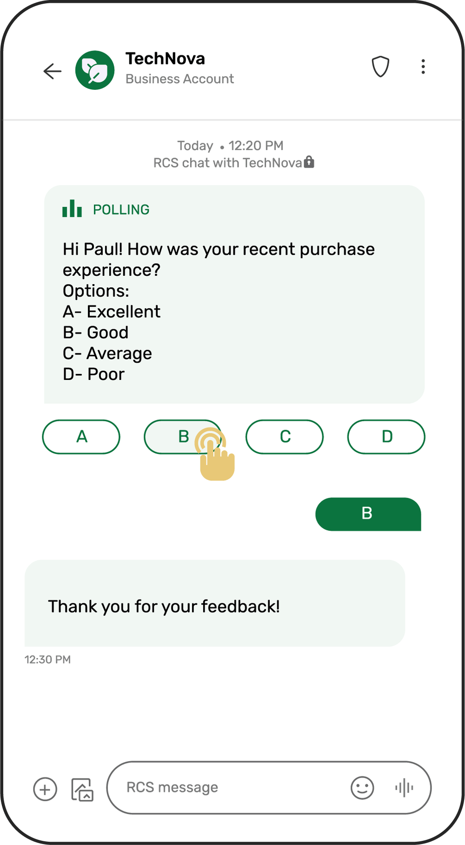Image resolution: width=465 pixels, height=845 pixels.
Task: Tap the shield verification icon
Action: coord(380,67)
